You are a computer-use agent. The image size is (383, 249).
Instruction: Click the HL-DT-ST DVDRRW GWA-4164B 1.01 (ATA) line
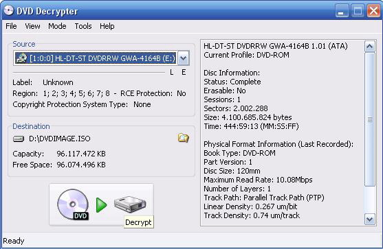(x=276, y=46)
